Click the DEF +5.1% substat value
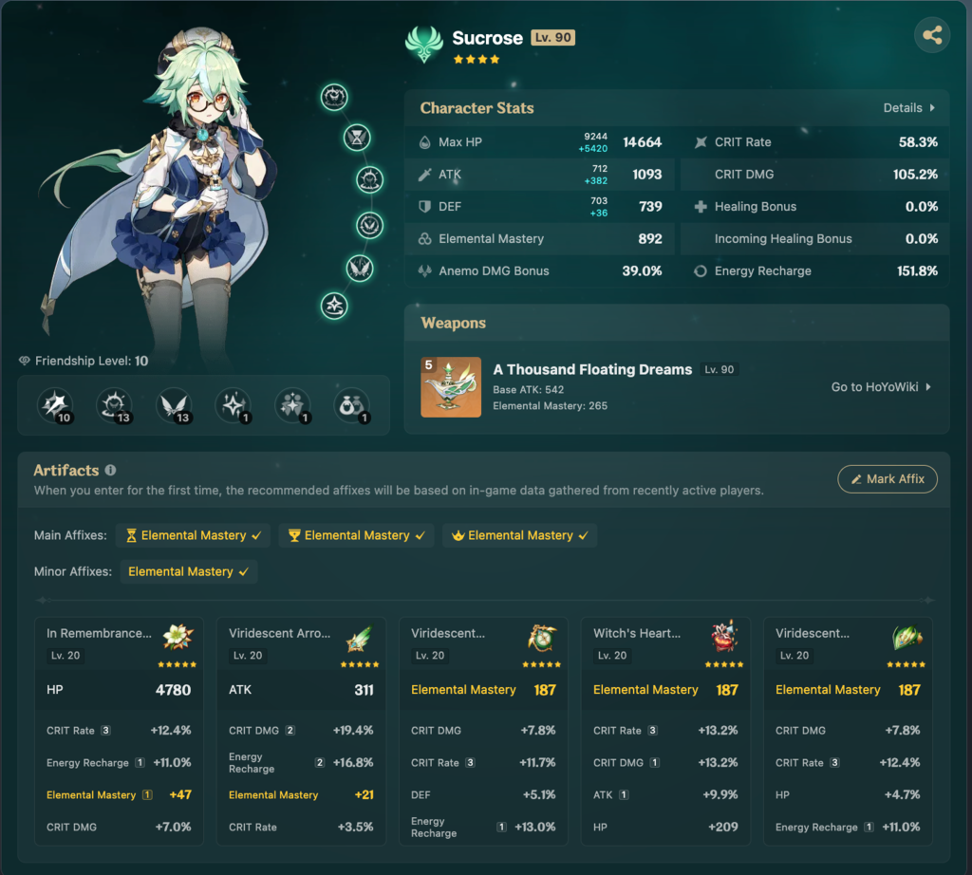 [x=539, y=795]
